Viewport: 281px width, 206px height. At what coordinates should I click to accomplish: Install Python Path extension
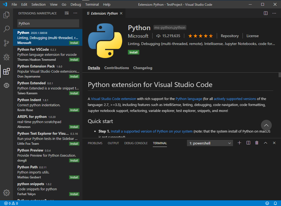pos(74,177)
